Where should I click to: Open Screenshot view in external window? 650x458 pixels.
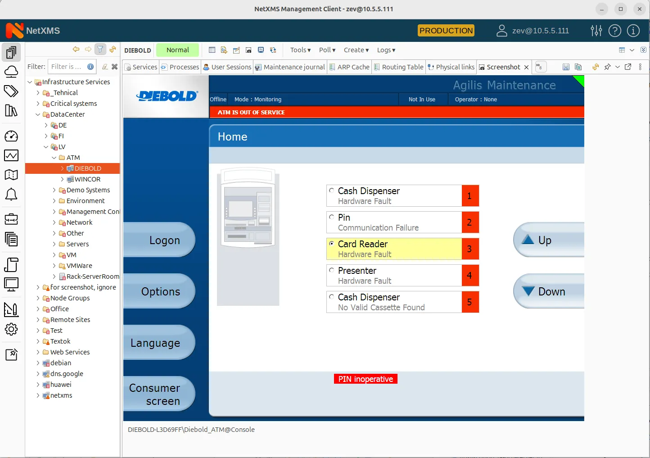click(x=628, y=67)
